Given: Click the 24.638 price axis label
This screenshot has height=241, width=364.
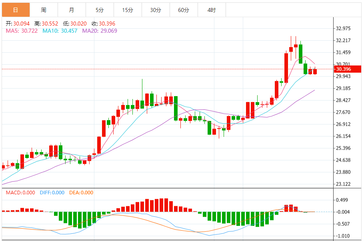Looking at the screenshot, I should [343, 160].
